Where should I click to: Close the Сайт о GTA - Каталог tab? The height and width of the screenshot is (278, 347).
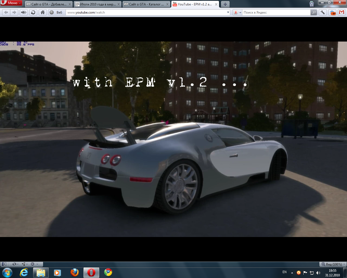[x=167, y=4]
